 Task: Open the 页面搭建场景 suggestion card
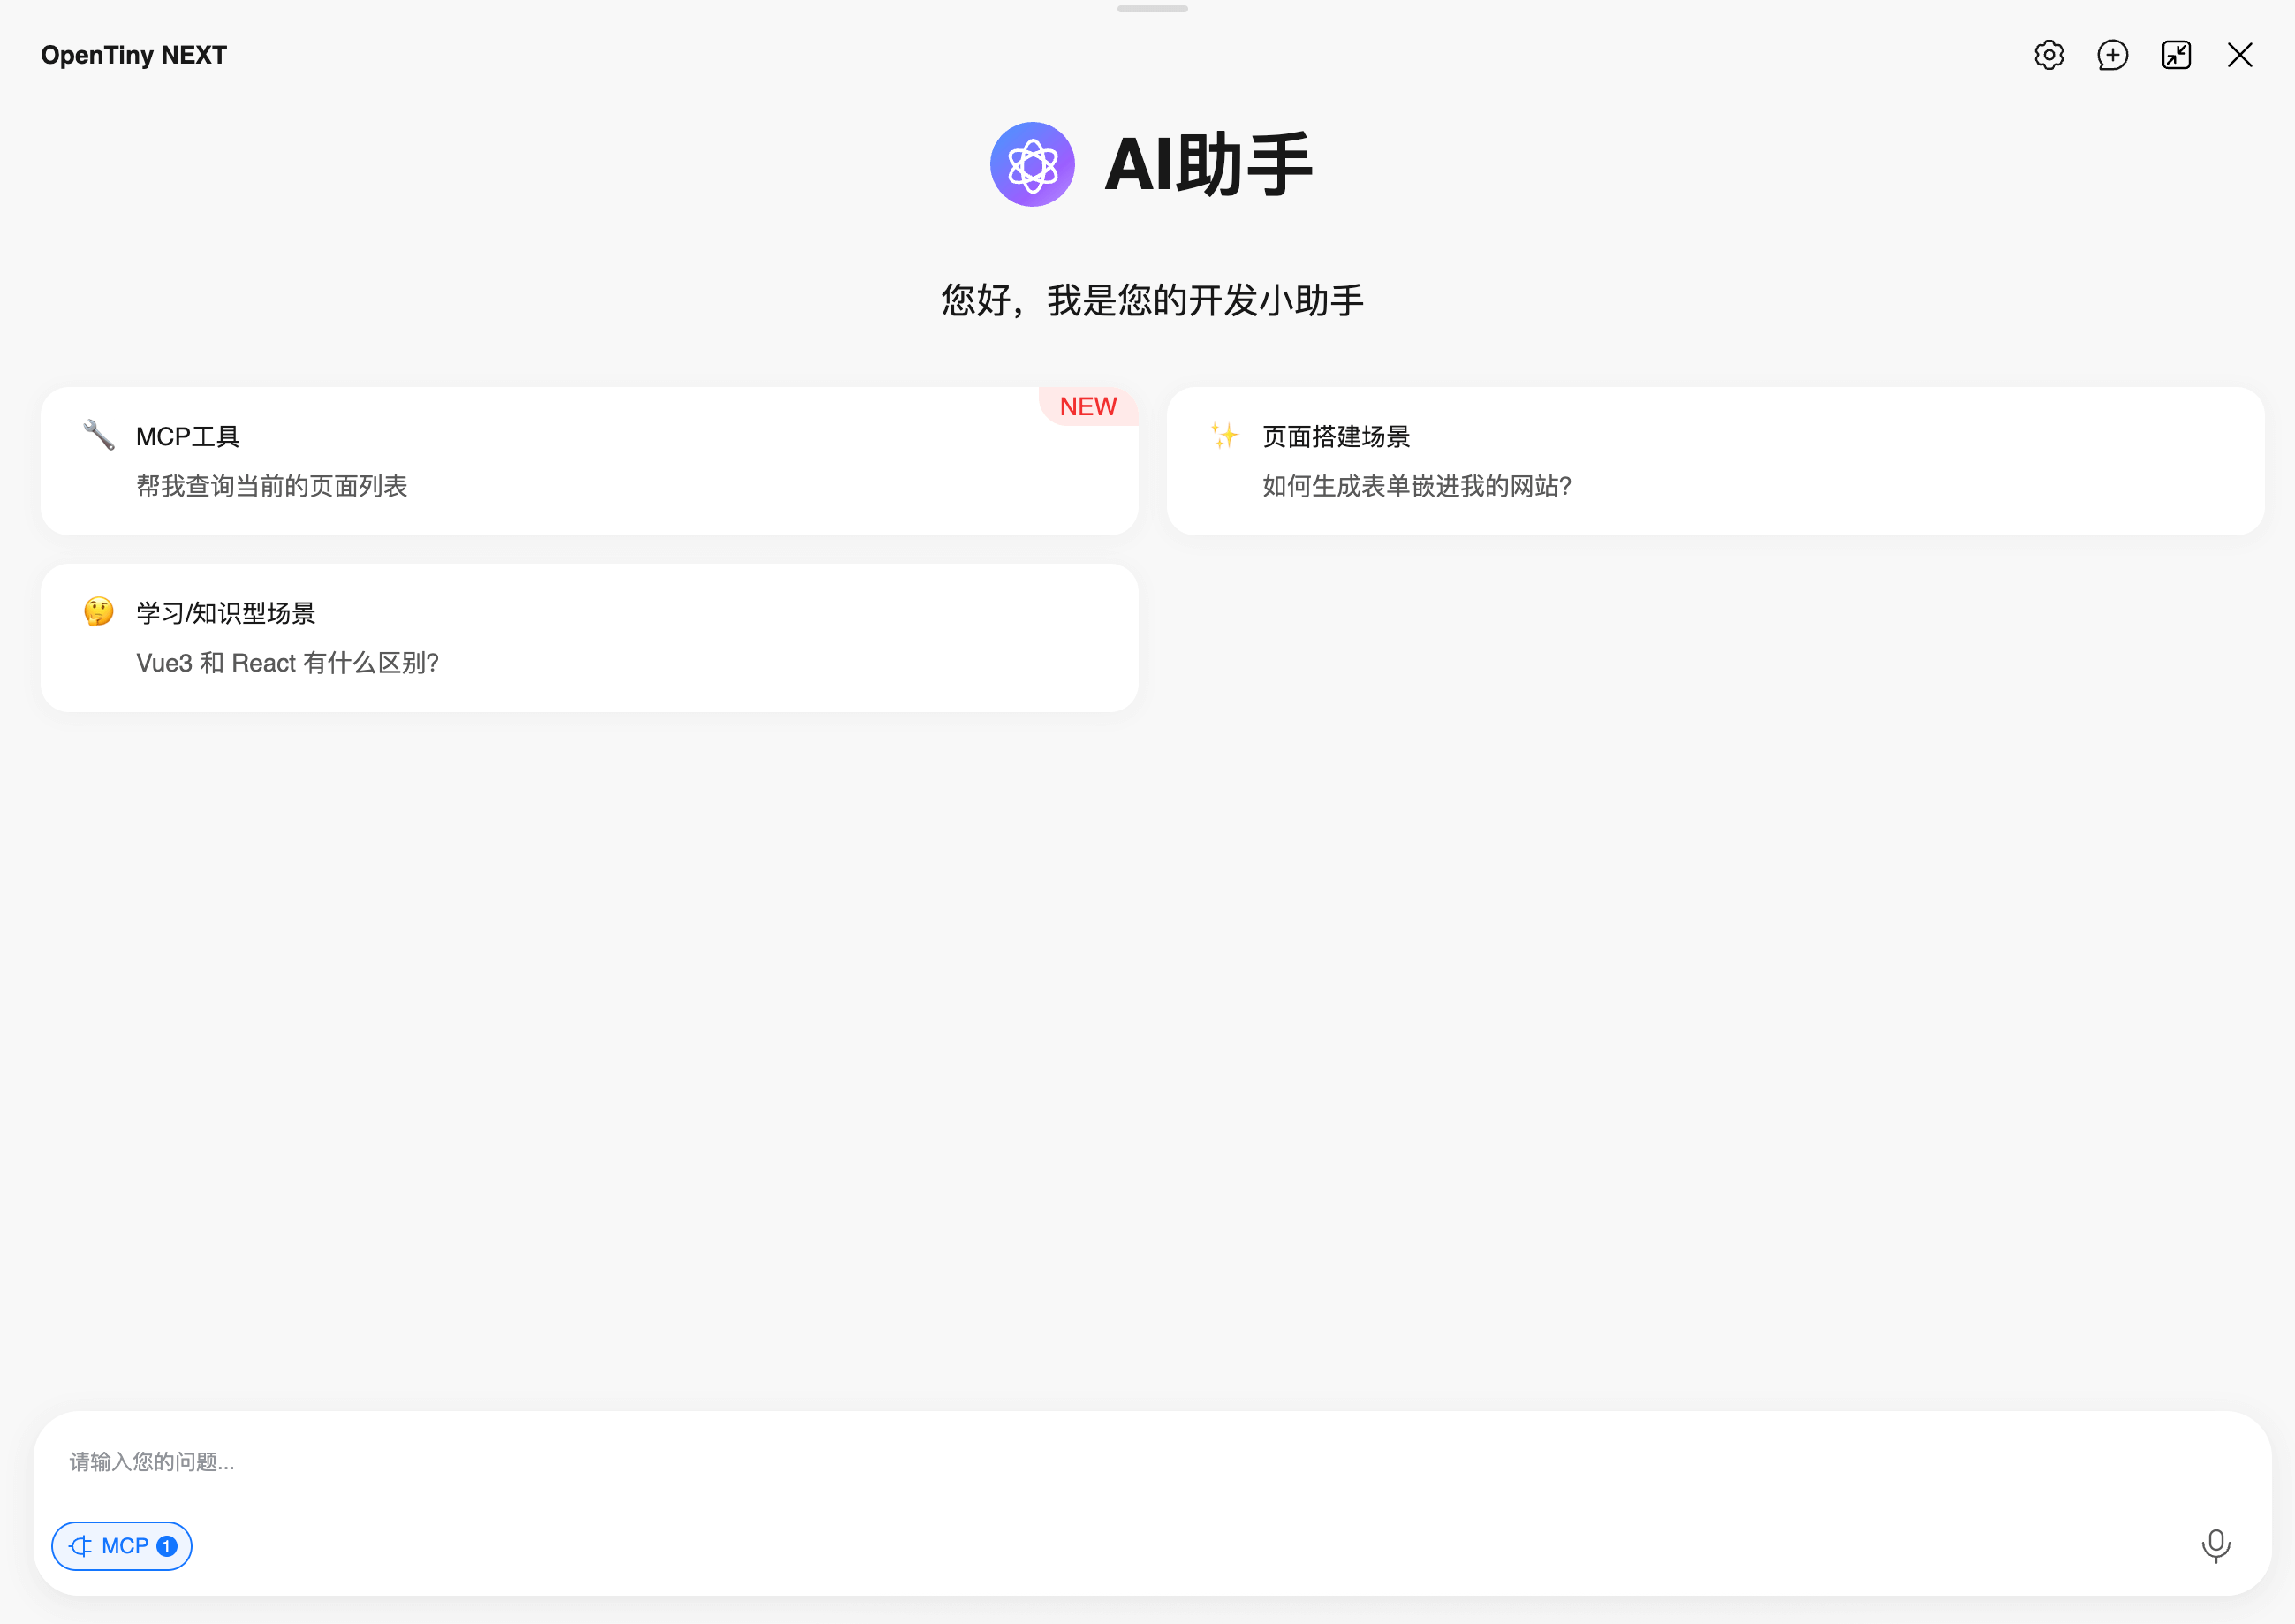click(1716, 461)
